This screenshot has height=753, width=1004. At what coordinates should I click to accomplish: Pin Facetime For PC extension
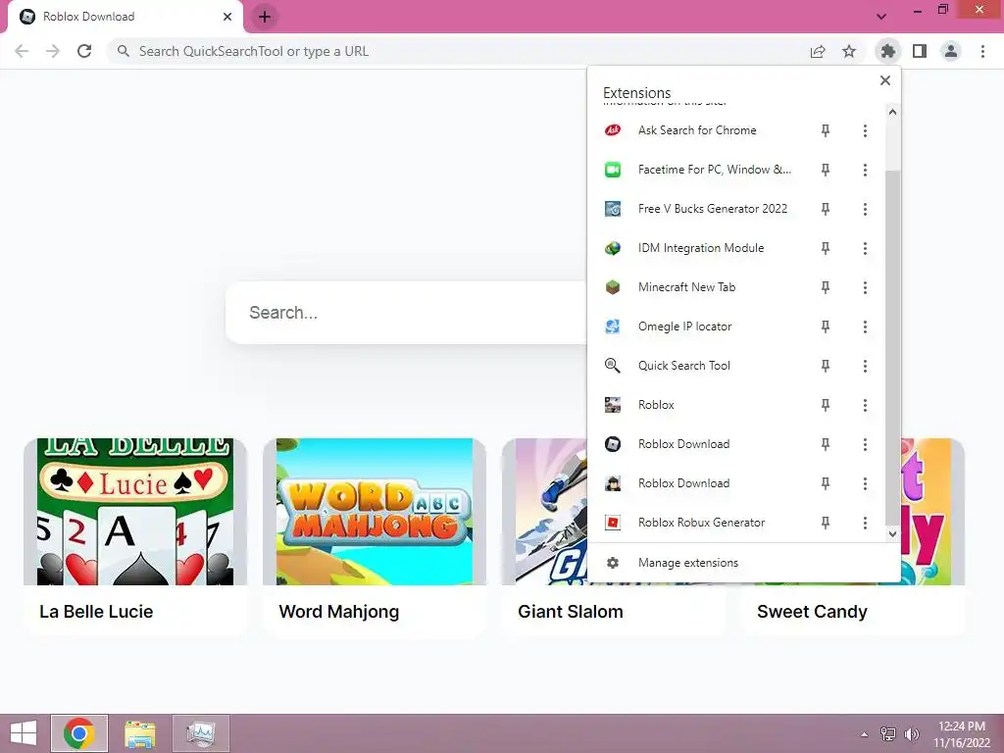coord(826,170)
